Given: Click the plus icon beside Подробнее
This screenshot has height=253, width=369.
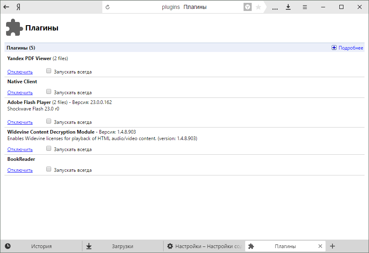Looking at the screenshot, I should [334, 48].
